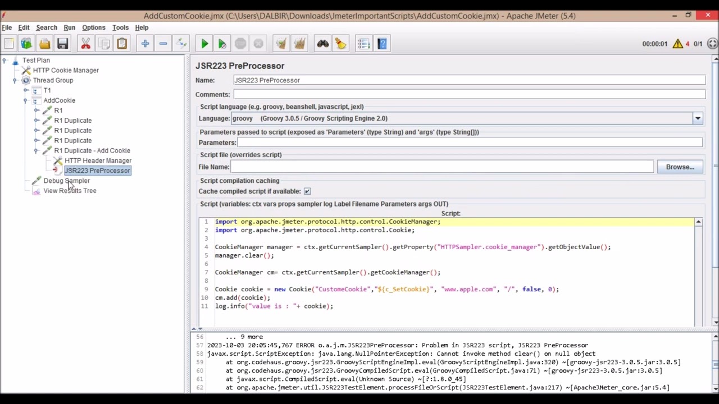
Task: Select R1 Duplicate - Add Cookie sampler
Action: pyautogui.click(x=92, y=150)
